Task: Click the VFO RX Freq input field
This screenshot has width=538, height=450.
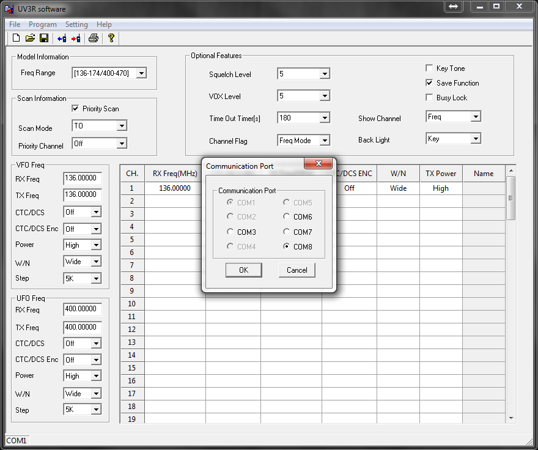Action: click(x=82, y=178)
